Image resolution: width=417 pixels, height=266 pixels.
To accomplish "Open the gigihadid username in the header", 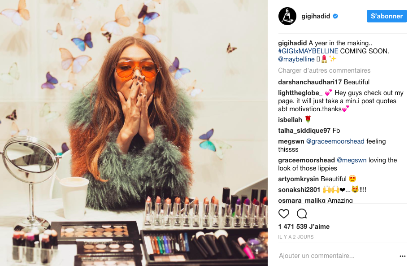I will click(x=316, y=16).
